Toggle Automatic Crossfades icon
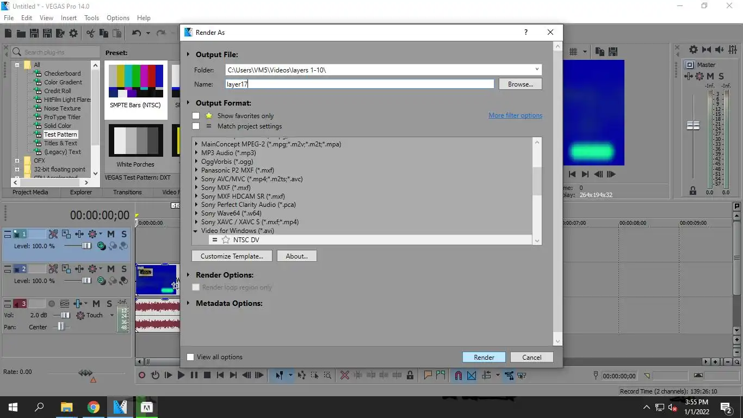The image size is (743, 418). (472, 375)
